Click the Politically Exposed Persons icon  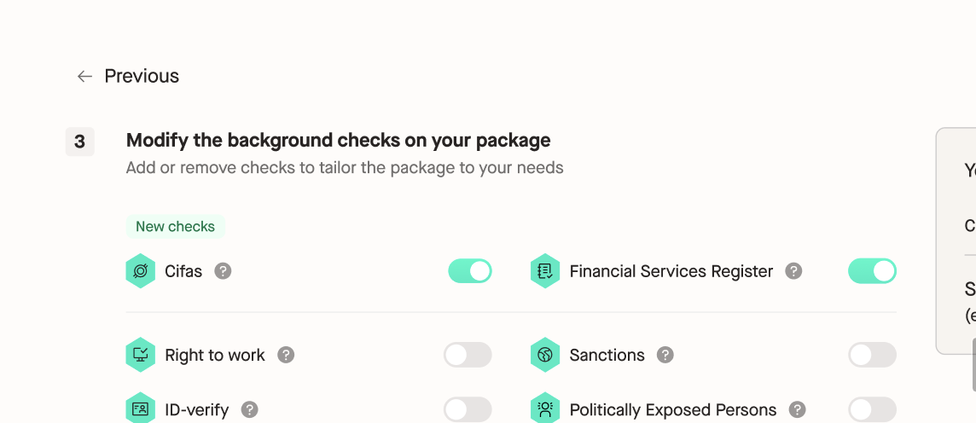coord(545,409)
